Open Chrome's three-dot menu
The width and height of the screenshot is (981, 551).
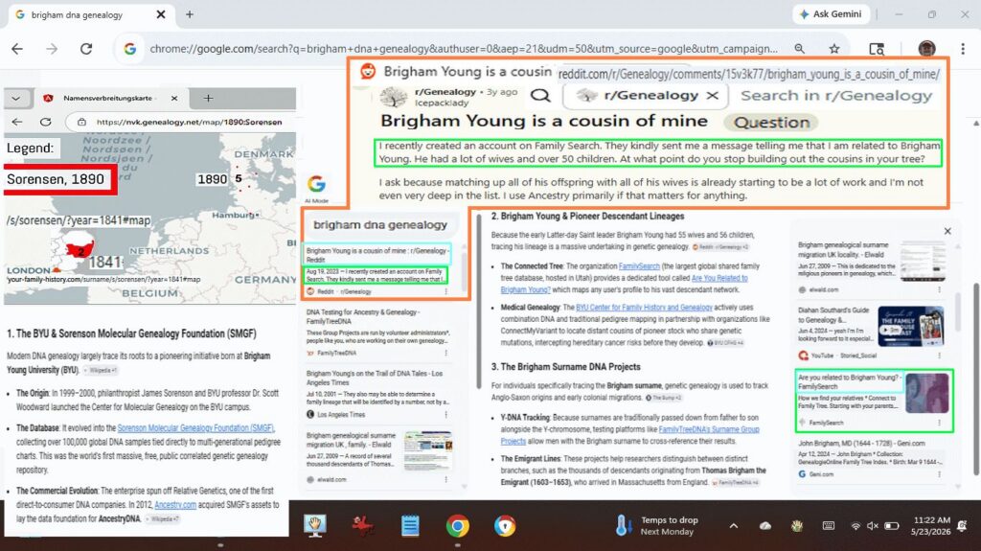[x=962, y=49]
